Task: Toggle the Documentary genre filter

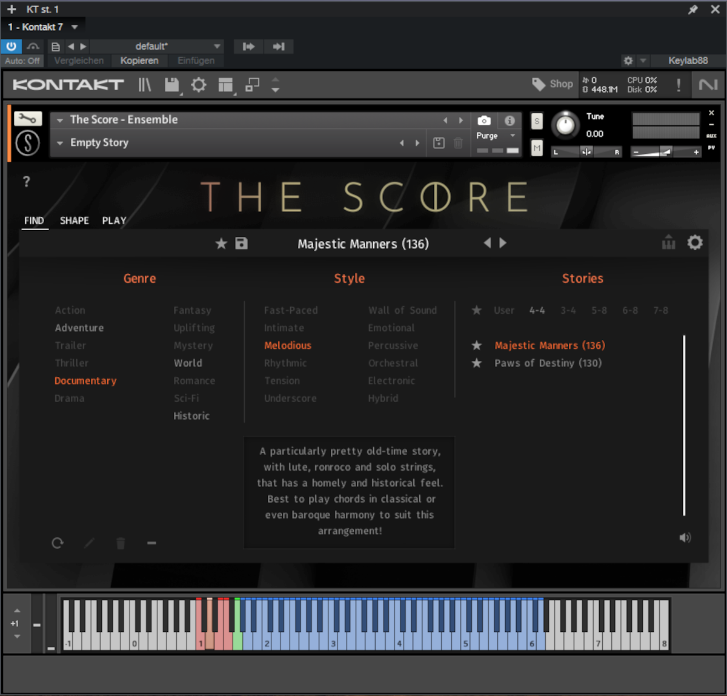Action: point(85,381)
